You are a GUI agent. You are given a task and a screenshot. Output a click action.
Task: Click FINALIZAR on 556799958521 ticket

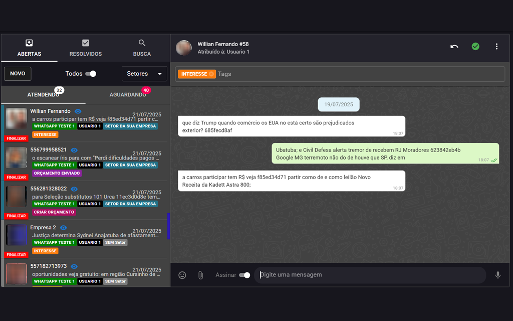pos(17,177)
